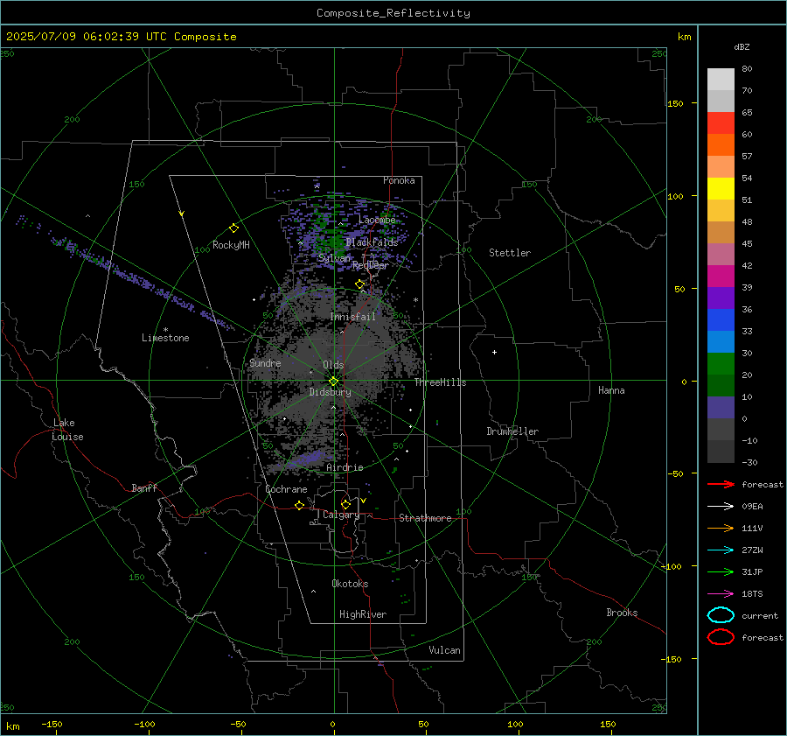Click the RedDeer city label

coord(371,265)
